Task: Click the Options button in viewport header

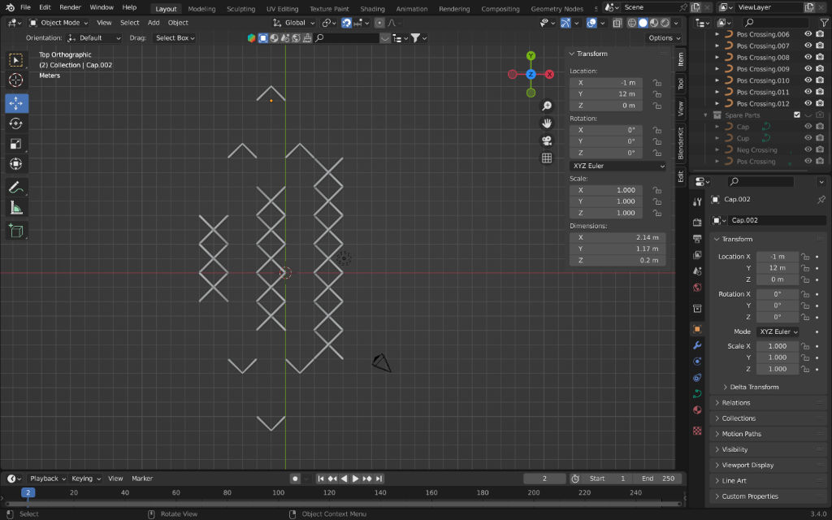Action: [664, 38]
